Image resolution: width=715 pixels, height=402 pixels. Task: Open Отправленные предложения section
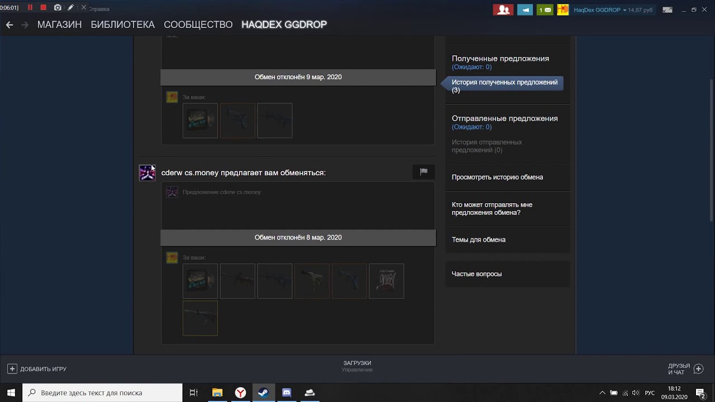504,118
